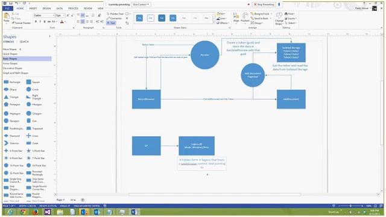Image resolution: width=386 pixels, height=217 pixels.
Task: Select the Pointer Tool
Action: coord(115,14)
